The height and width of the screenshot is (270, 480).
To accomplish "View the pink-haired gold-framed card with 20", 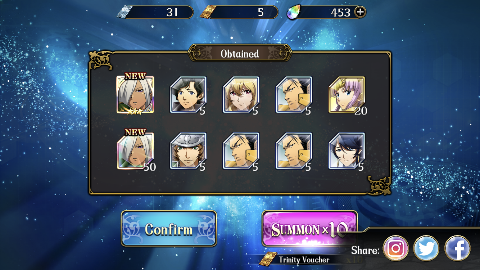I will coord(347,95).
